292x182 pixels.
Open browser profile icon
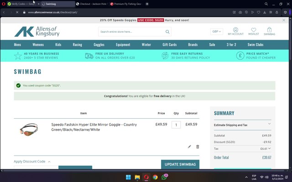point(277,12)
